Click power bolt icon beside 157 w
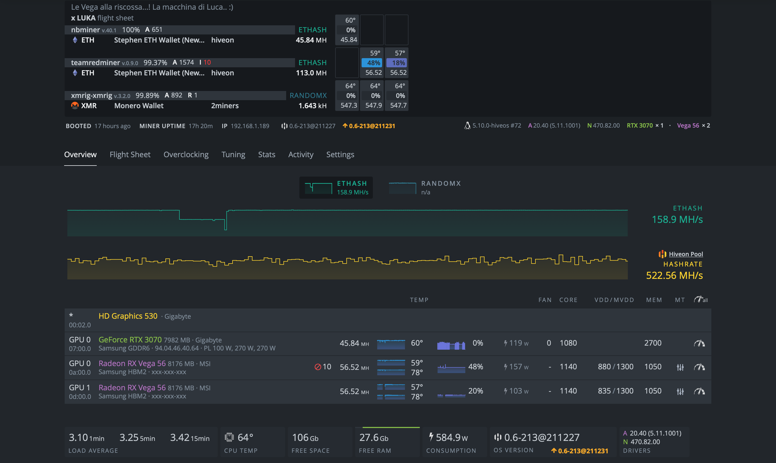Image resolution: width=776 pixels, height=463 pixels. coord(505,367)
